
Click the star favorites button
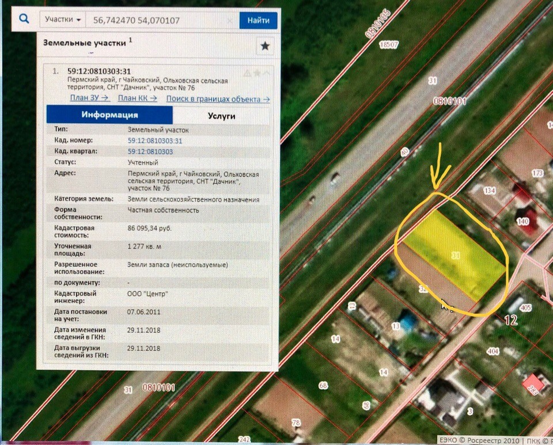264,46
